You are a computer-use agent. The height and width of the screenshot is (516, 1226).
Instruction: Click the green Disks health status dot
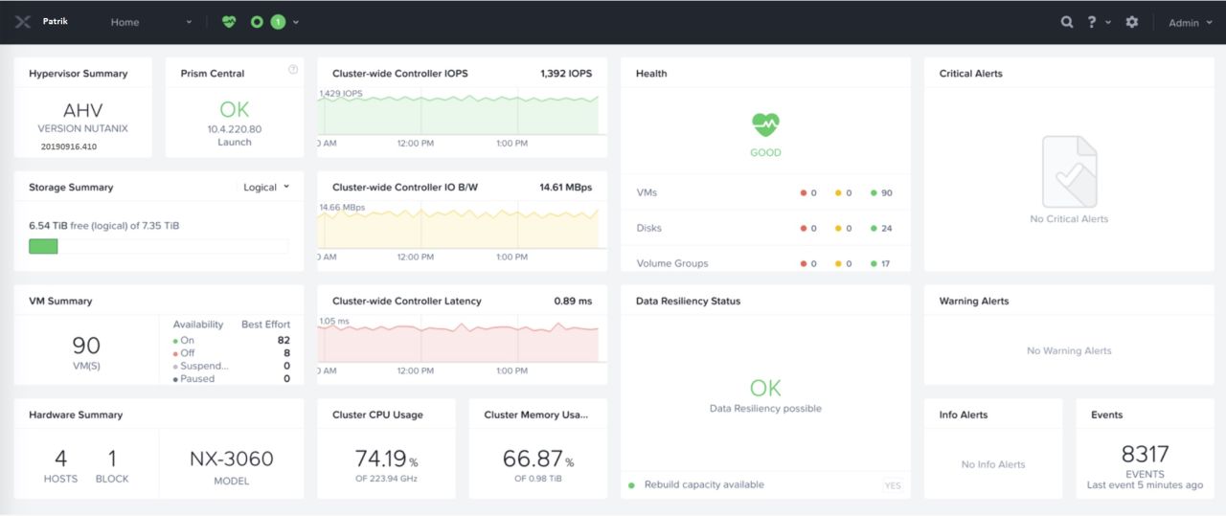[874, 229]
